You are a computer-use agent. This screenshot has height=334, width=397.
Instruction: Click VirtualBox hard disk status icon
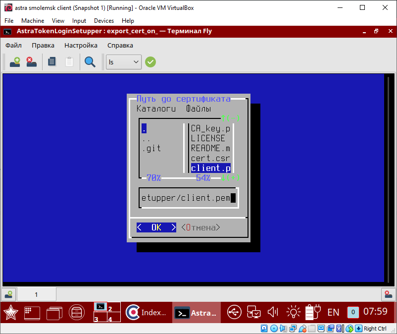(x=264, y=329)
